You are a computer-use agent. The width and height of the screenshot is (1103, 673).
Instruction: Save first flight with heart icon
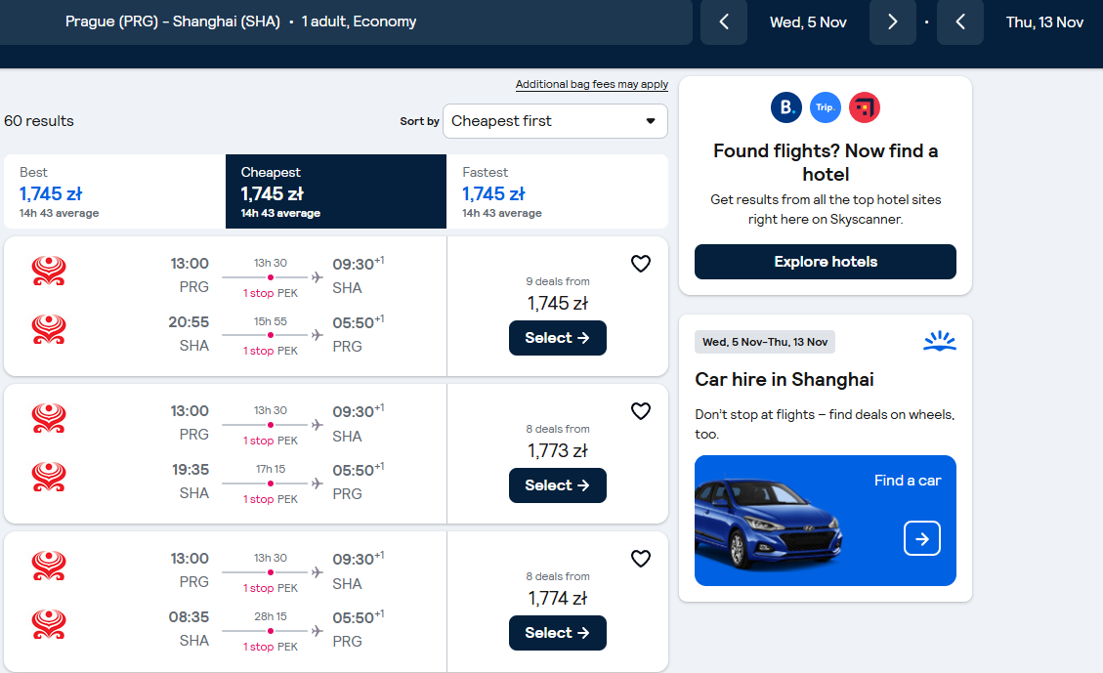point(640,264)
